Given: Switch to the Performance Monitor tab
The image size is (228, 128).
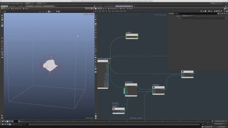Looking at the screenshot, I should click(x=109, y=6).
